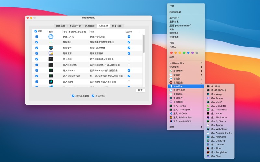Image resolution: width=260 pixels, height=162 pixels.
Task: Expand 快速操作 submenu
Action: [186, 67]
